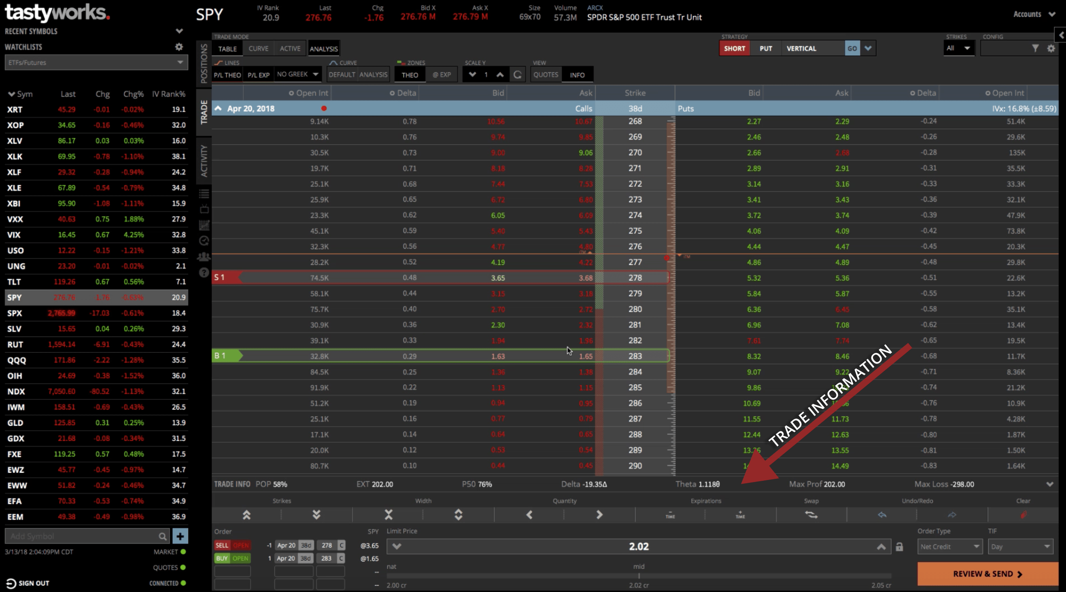The height and width of the screenshot is (592, 1066).
Task: Decrease order quantity left arrow
Action: 529,515
